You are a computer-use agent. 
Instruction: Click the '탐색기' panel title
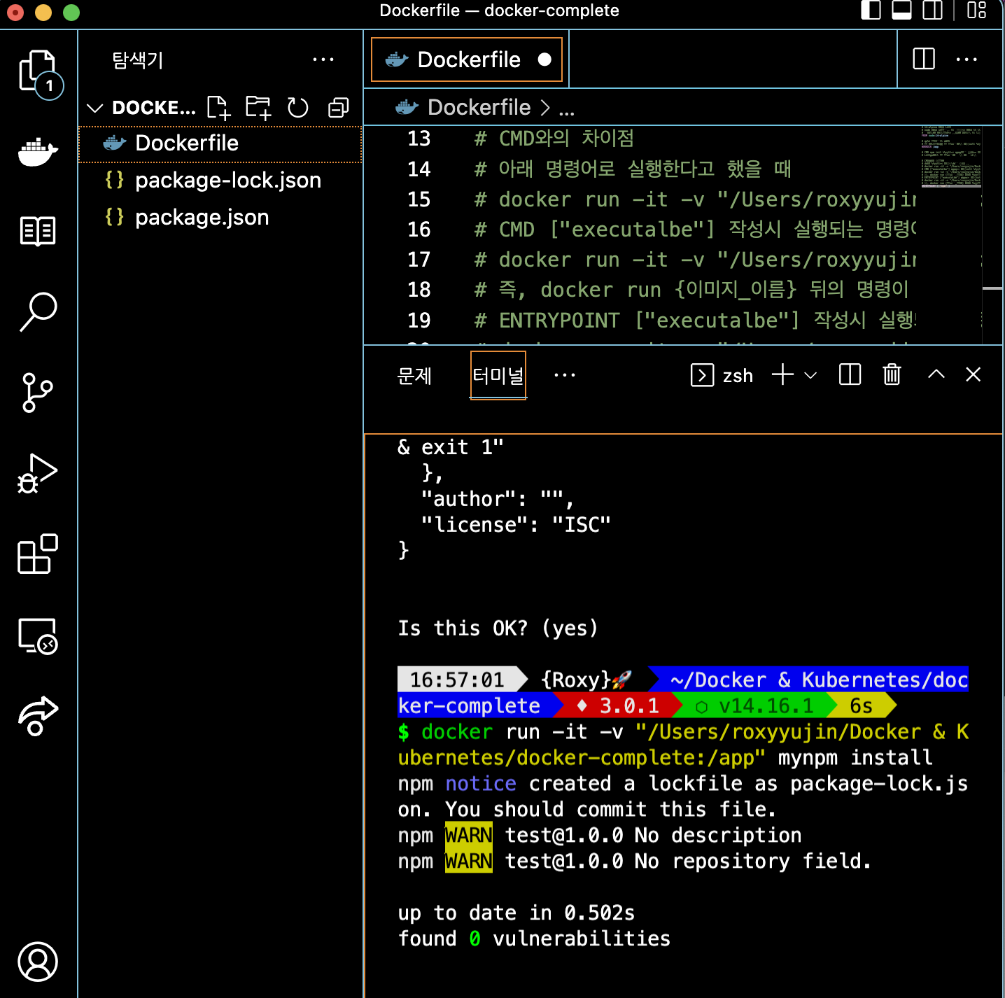pyautogui.click(x=137, y=59)
